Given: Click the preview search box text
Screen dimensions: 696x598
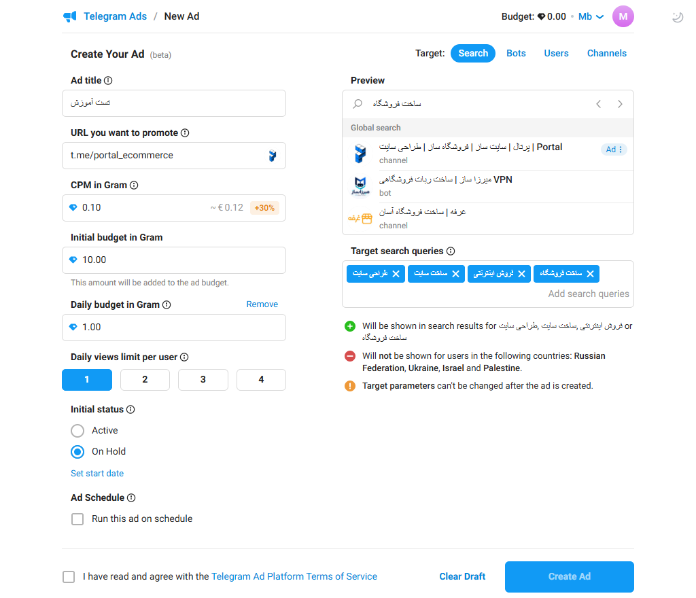Looking at the screenshot, I should click(397, 104).
